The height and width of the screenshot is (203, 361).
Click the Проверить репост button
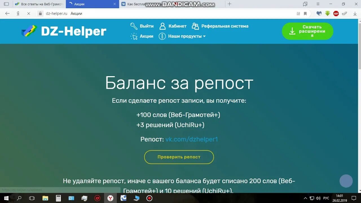pyautogui.click(x=179, y=157)
